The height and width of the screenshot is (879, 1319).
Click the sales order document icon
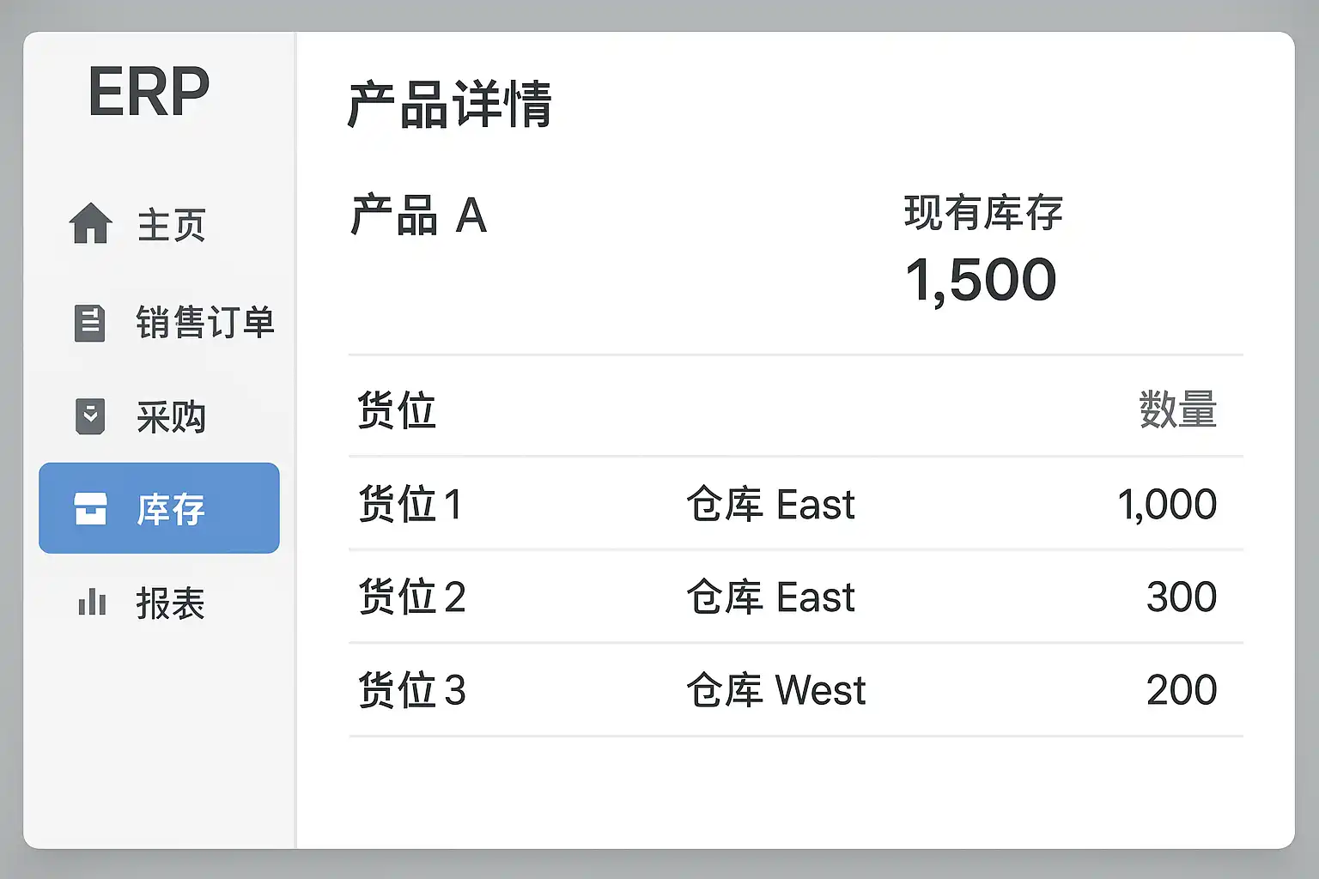point(90,323)
